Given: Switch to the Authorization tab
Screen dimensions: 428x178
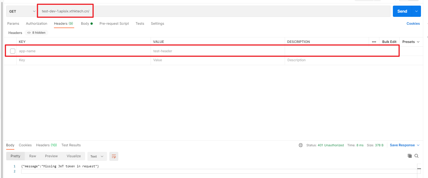Looking at the screenshot, I should (37, 24).
